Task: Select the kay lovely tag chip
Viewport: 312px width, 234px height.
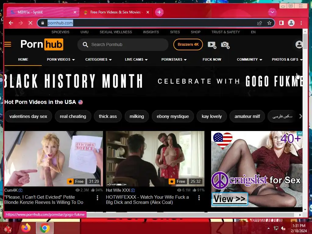Action: tap(212, 116)
